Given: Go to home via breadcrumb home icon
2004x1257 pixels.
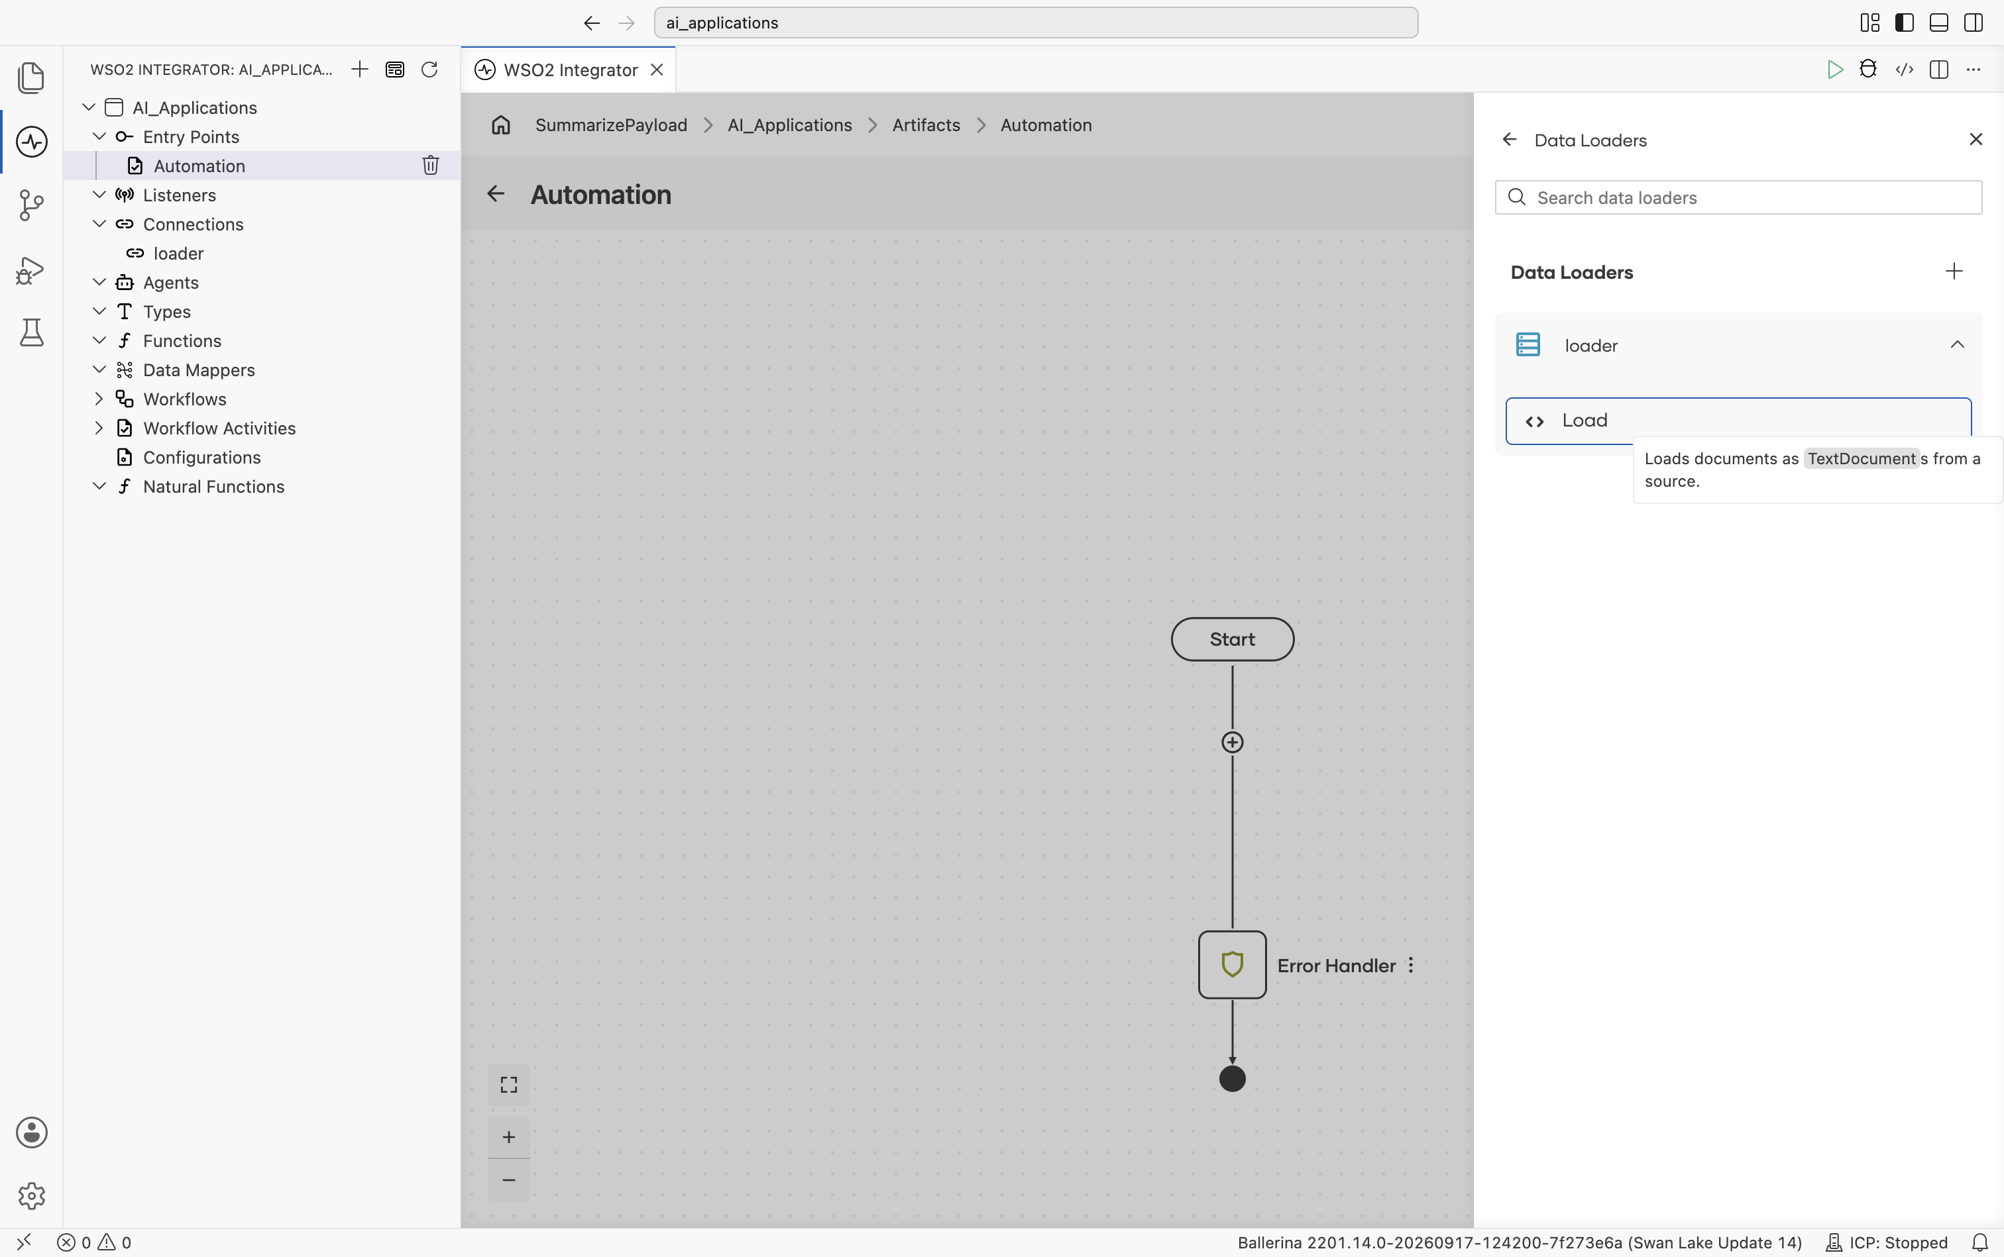Looking at the screenshot, I should [x=501, y=125].
